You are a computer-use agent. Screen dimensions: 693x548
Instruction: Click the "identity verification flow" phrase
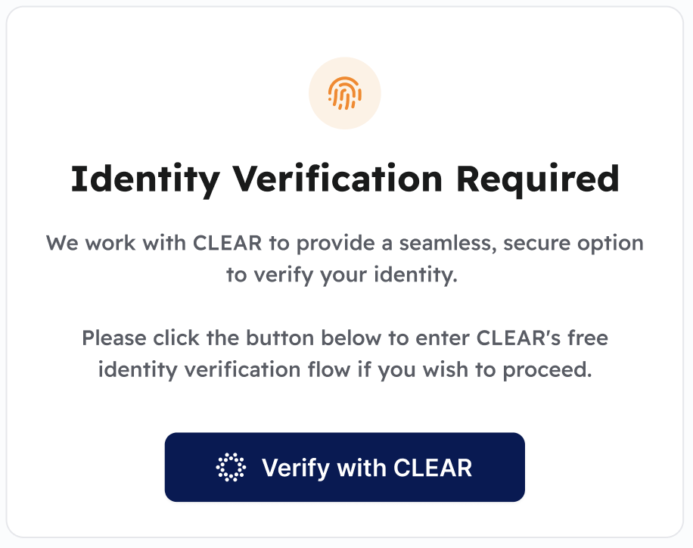pos(224,369)
